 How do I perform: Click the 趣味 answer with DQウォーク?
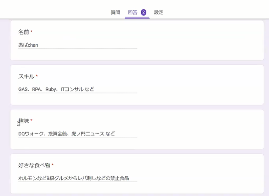coord(78,134)
